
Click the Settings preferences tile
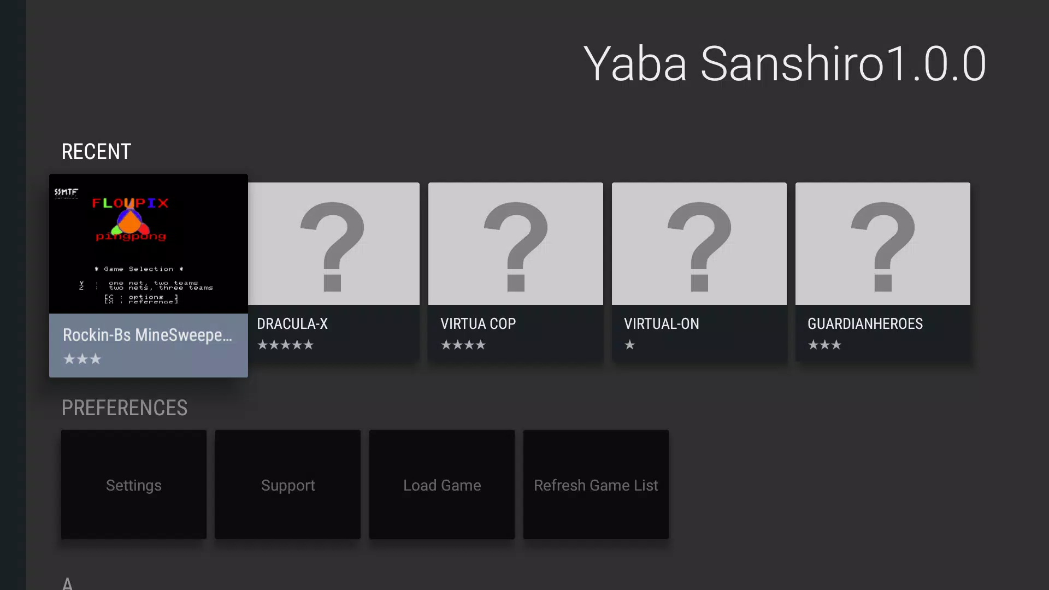point(133,485)
